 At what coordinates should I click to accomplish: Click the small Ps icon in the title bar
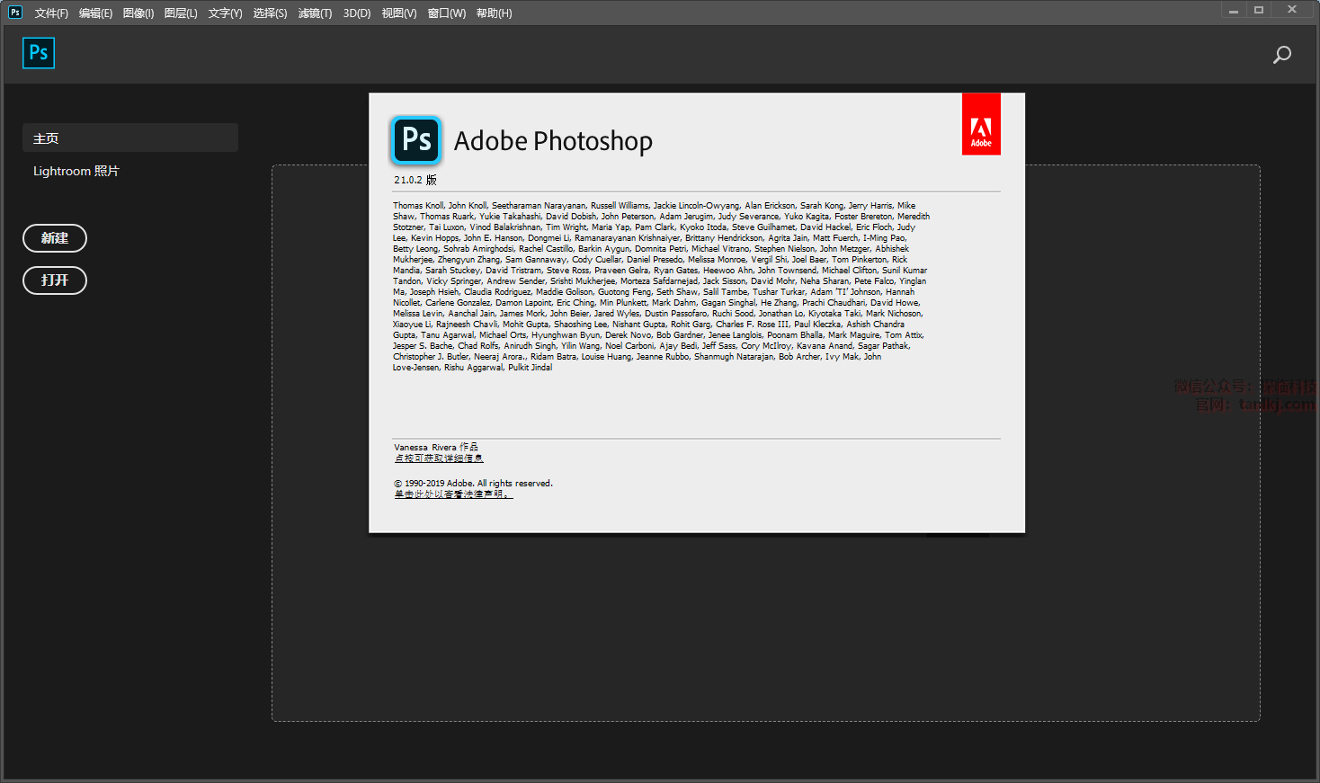point(15,12)
